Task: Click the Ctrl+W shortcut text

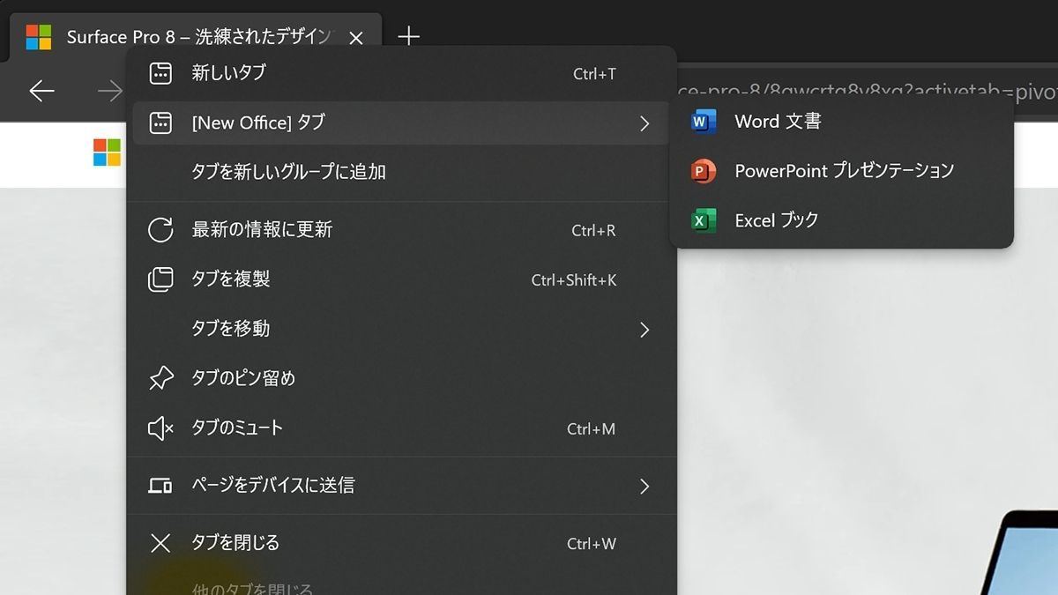Action: 592,544
